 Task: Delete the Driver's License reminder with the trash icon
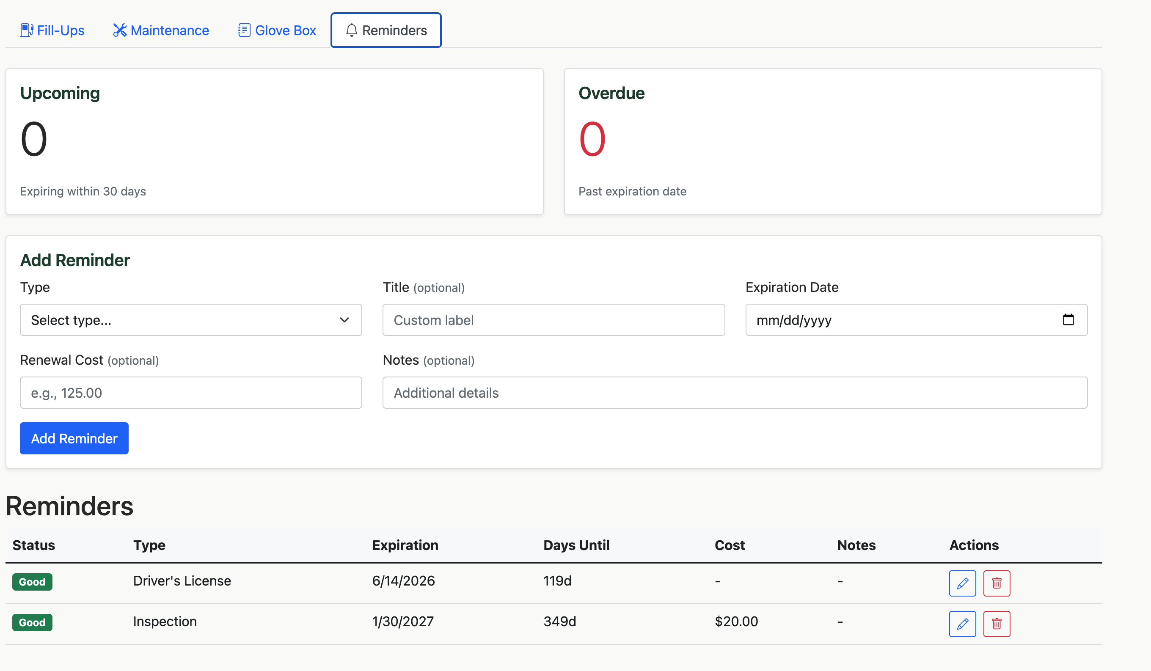pyautogui.click(x=997, y=583)
